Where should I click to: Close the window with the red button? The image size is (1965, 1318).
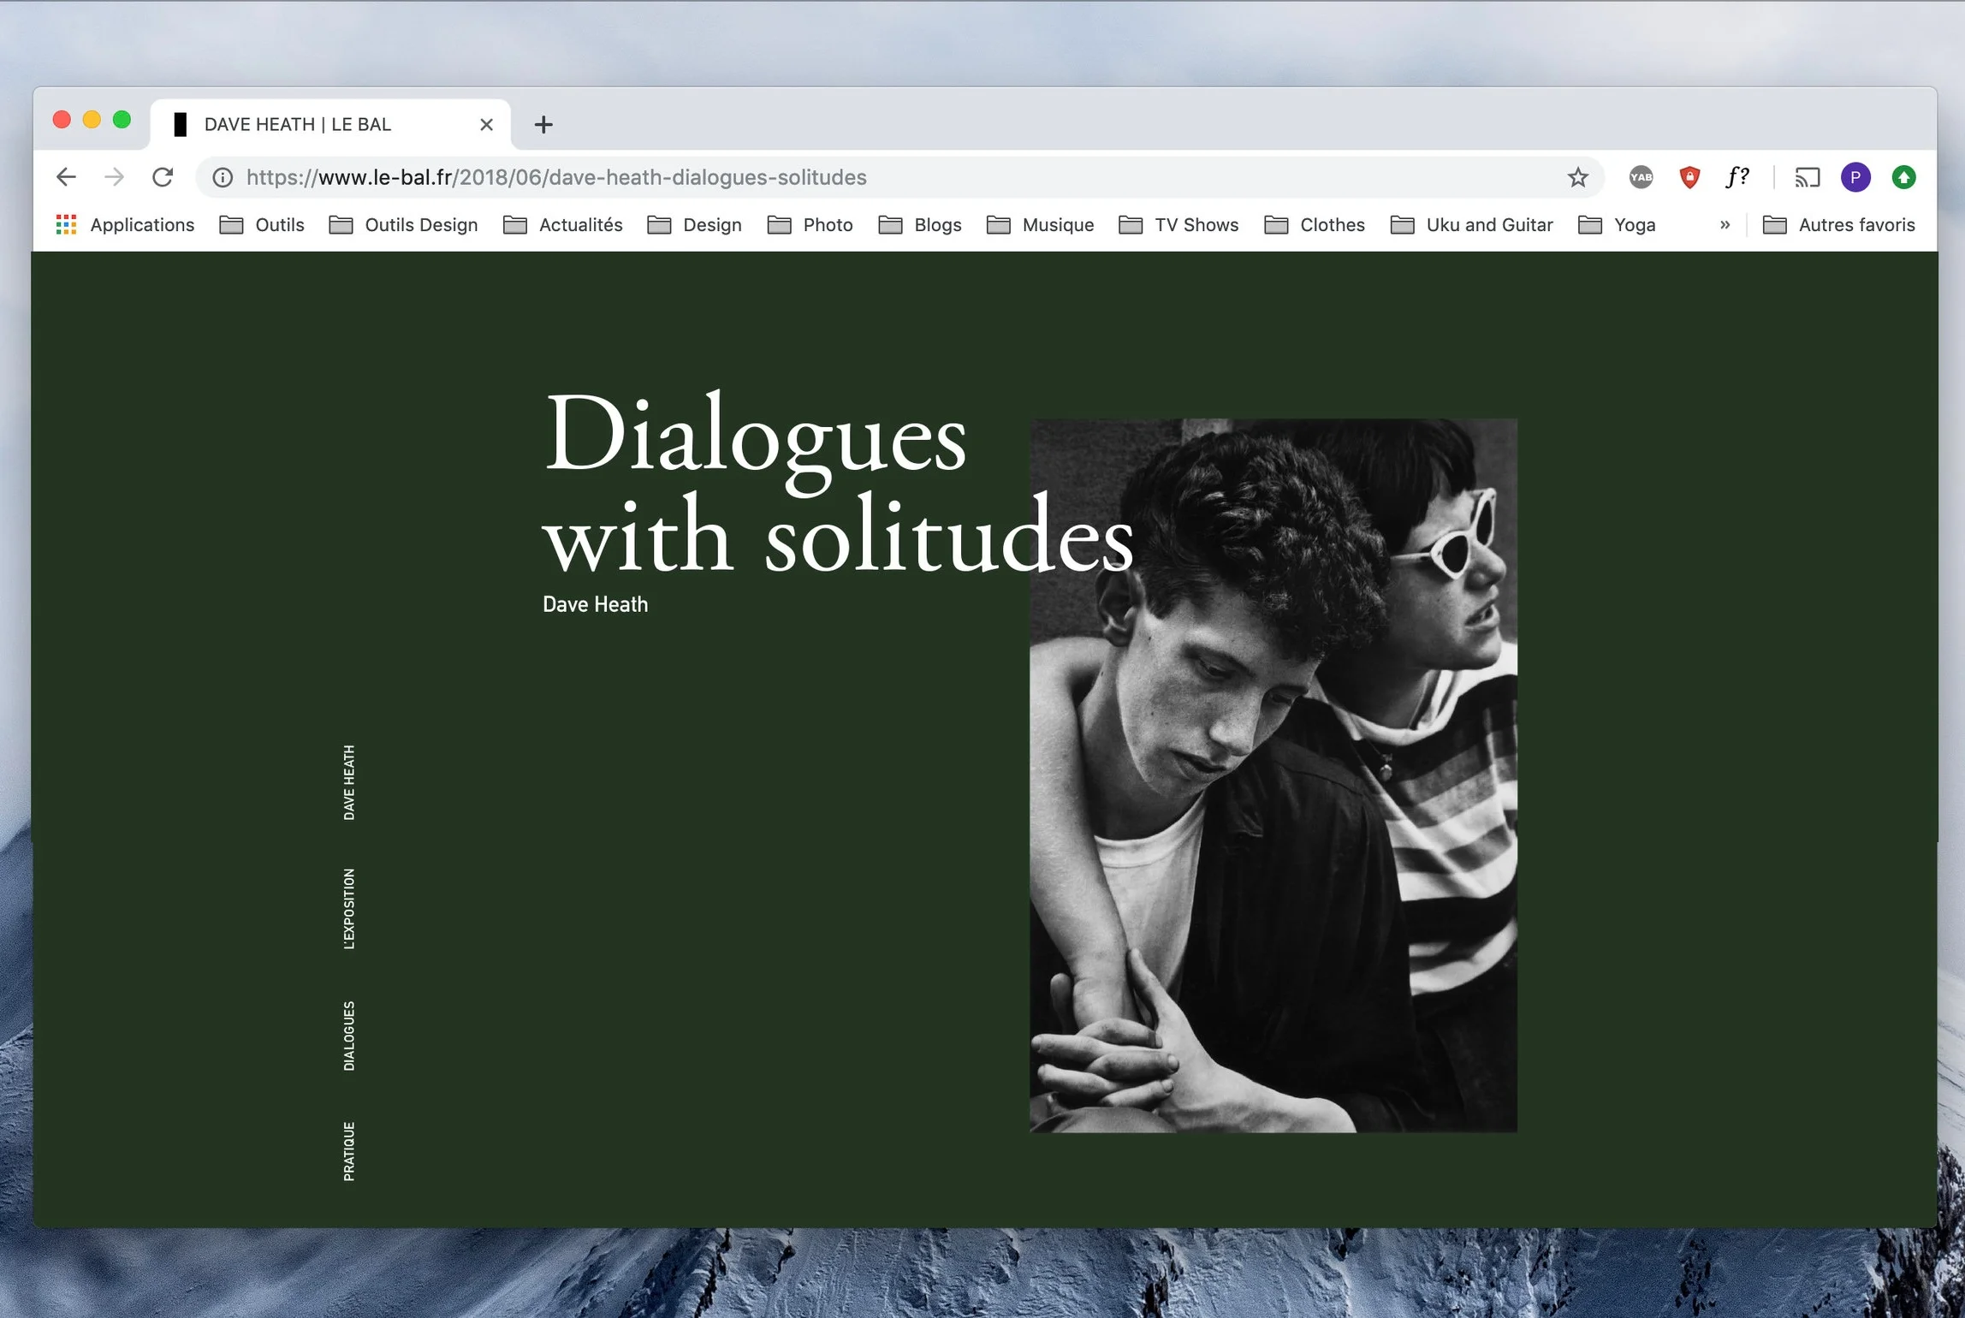pyautogui.click(x=62, y=120)
